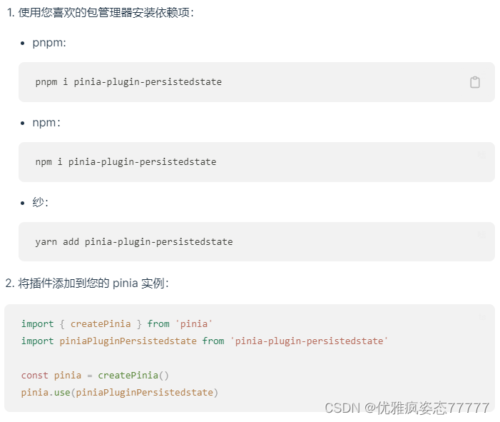The width and height of the screenshot is (500, 422).
Task: Click the 'yarn add pinia-plugin-persistedstate' command text
Action: [x=134, y=241]
